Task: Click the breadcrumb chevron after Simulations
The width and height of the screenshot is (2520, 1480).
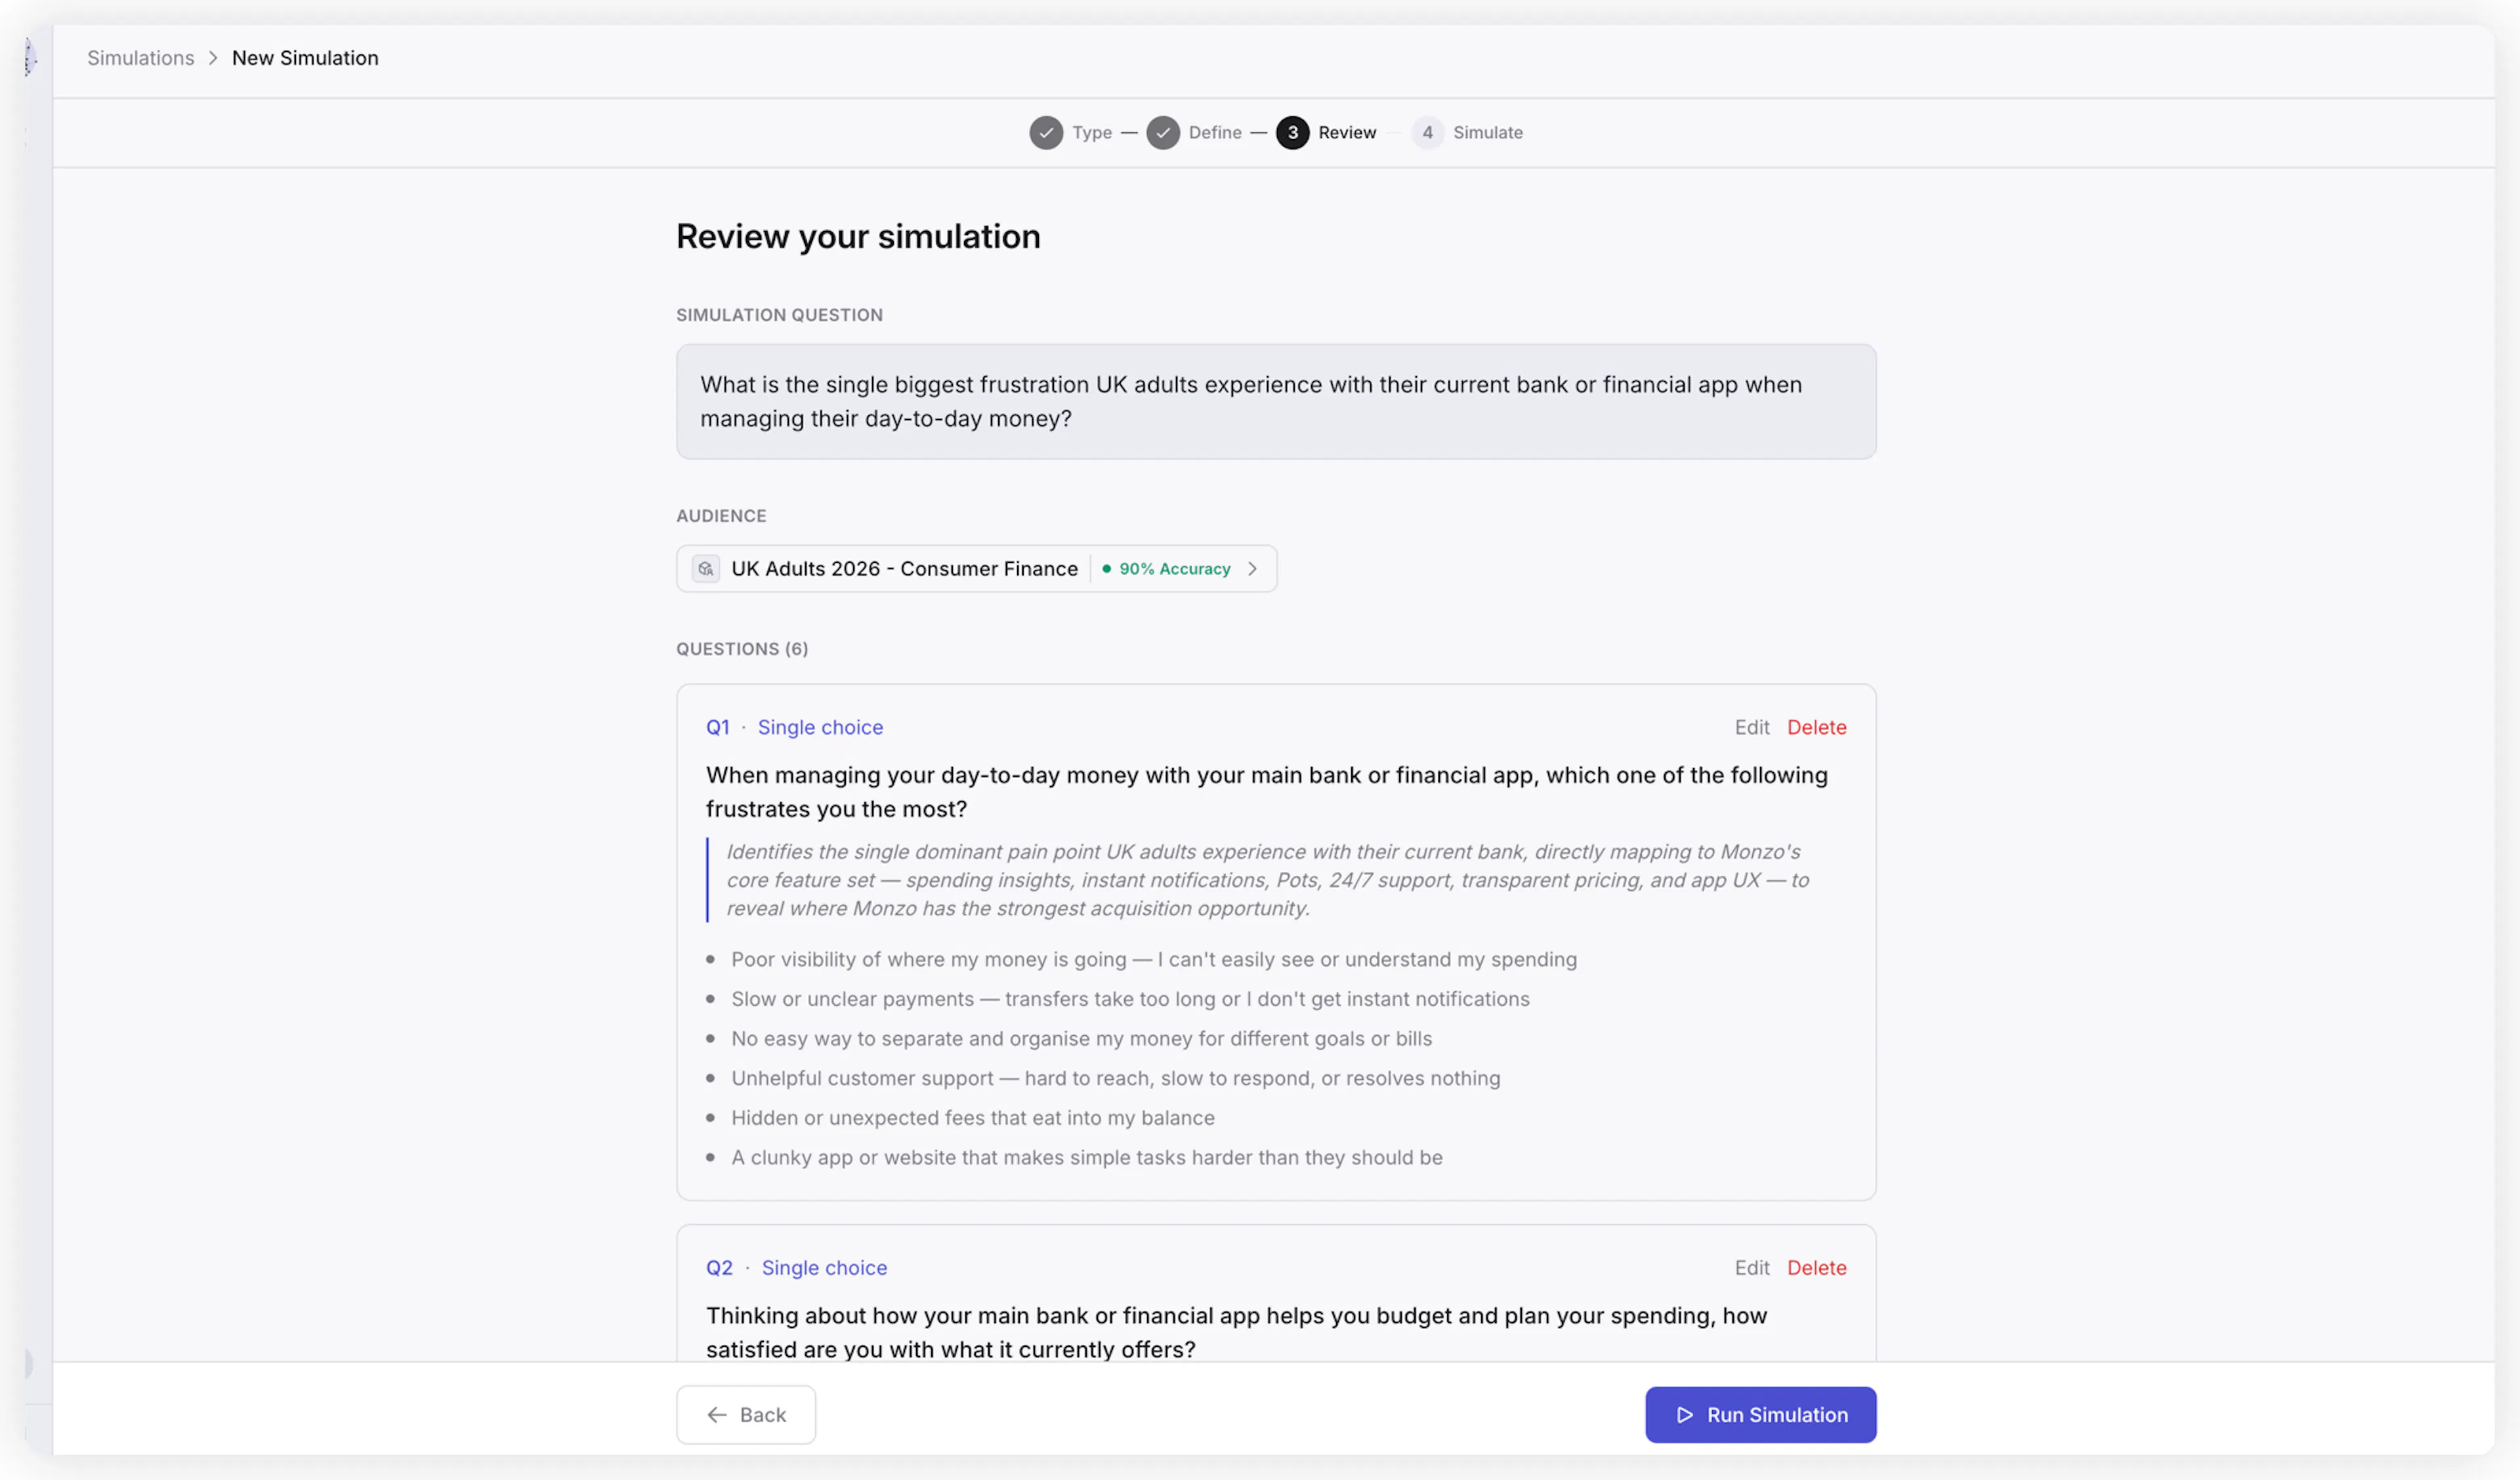Action: click(x=213, y=58)
